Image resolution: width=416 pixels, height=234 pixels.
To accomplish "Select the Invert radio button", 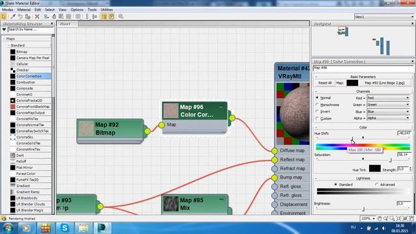I will click(317, 112).
